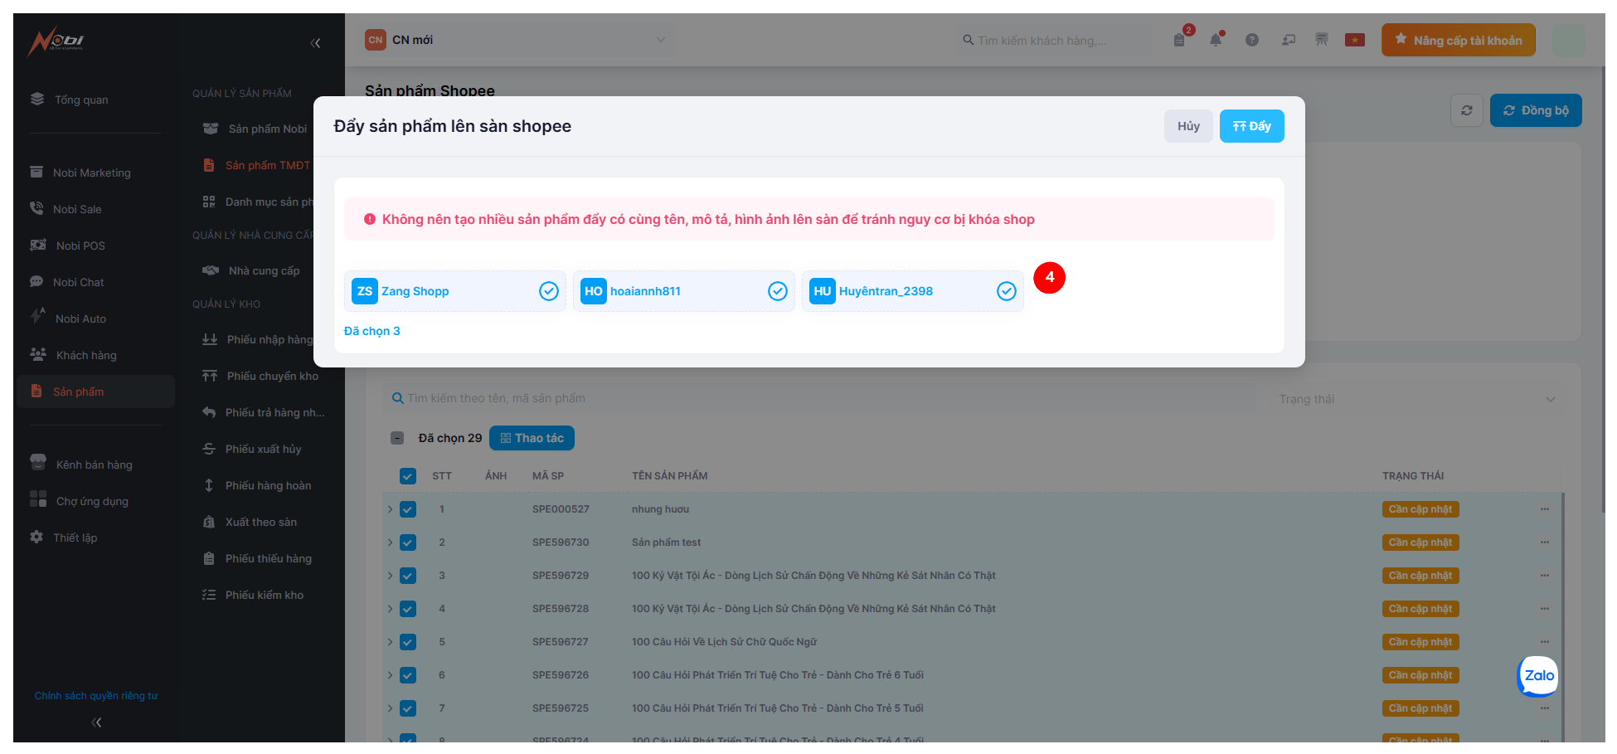Click the notification bell icon
This screenshot has height=754, width=1617.
(1216, 40)
